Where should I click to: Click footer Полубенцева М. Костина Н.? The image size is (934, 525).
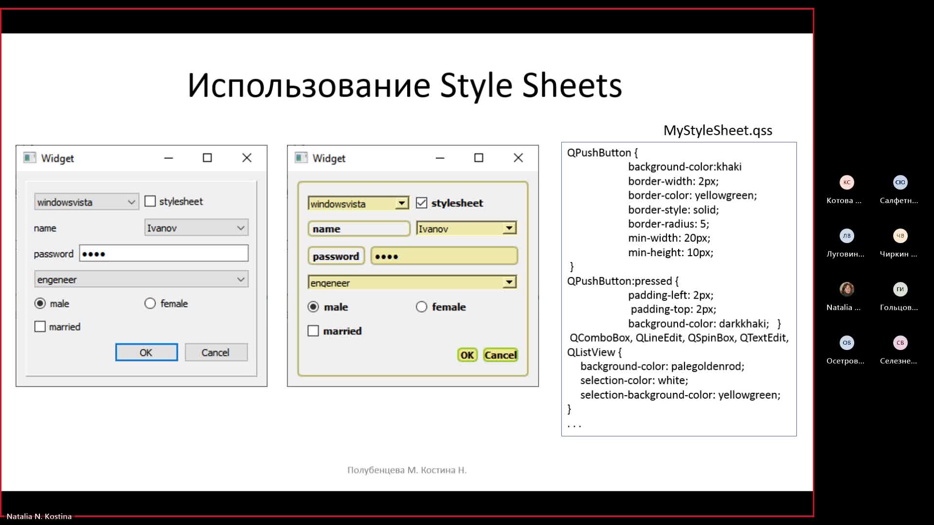pos(407,470)
